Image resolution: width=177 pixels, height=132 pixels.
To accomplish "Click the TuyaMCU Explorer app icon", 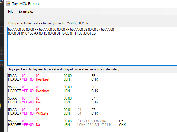I will 8,3.
